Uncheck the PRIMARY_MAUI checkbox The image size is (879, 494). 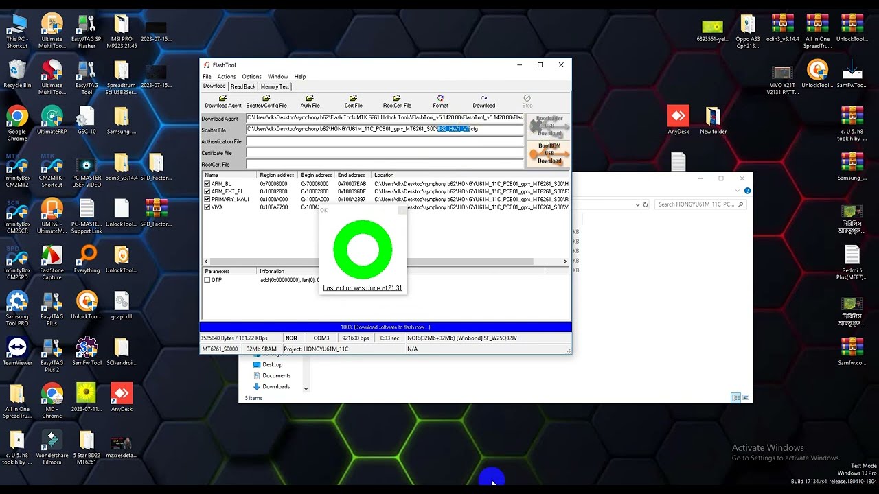(x=207, y=199)
